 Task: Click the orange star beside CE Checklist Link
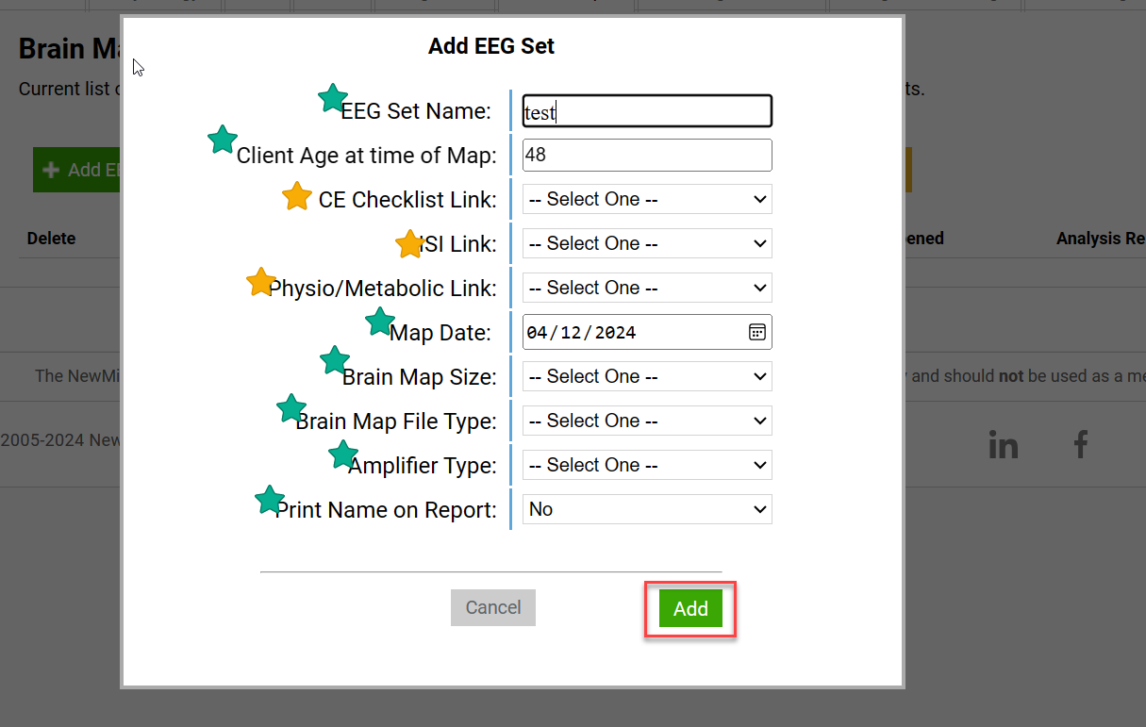point(297,196)
